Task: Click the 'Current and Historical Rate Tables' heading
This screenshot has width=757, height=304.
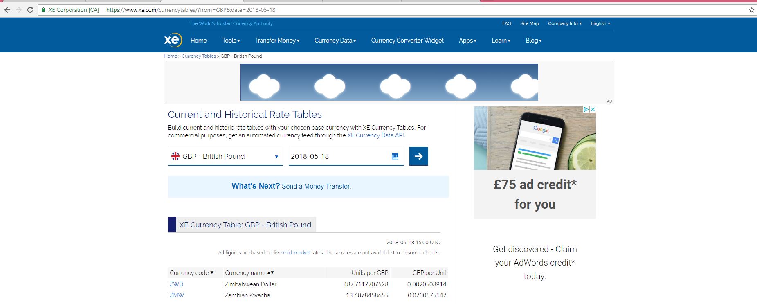Action: tap(245, 115)
